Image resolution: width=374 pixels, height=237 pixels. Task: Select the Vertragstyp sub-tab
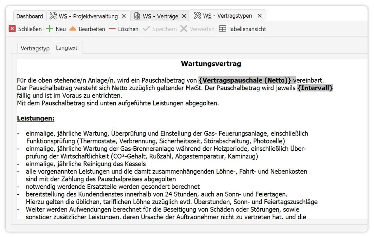click(x=35, y=48)
